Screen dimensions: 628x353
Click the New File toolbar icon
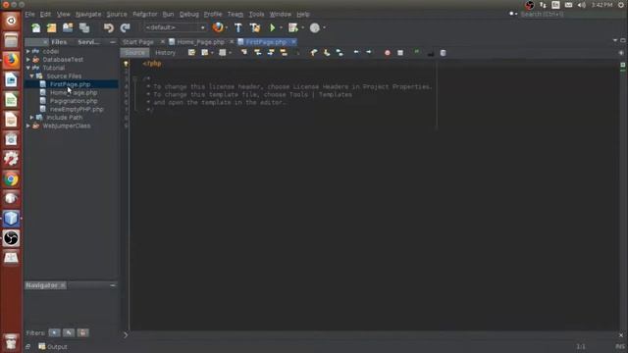[36, 27]
